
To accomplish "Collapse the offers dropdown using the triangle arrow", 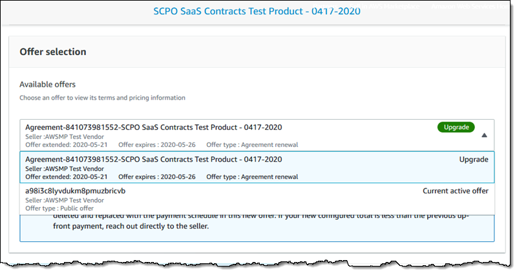I will (x=484, y=135).
